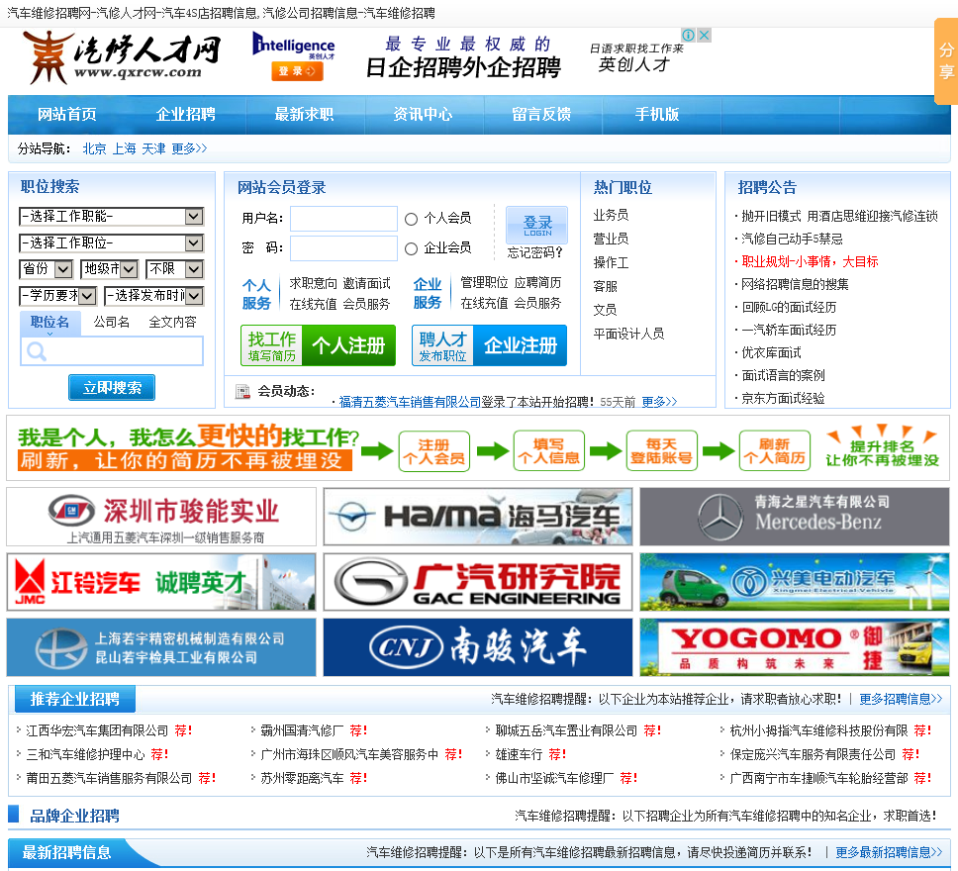Viewport: 958px width, 871px height.
Task: Click the Intelligence 登录 ad button
Action: (x=297, y=71)
